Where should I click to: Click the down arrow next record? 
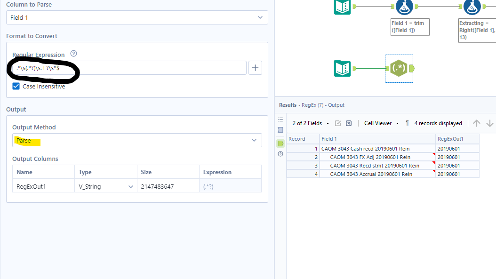pos(489,123)
